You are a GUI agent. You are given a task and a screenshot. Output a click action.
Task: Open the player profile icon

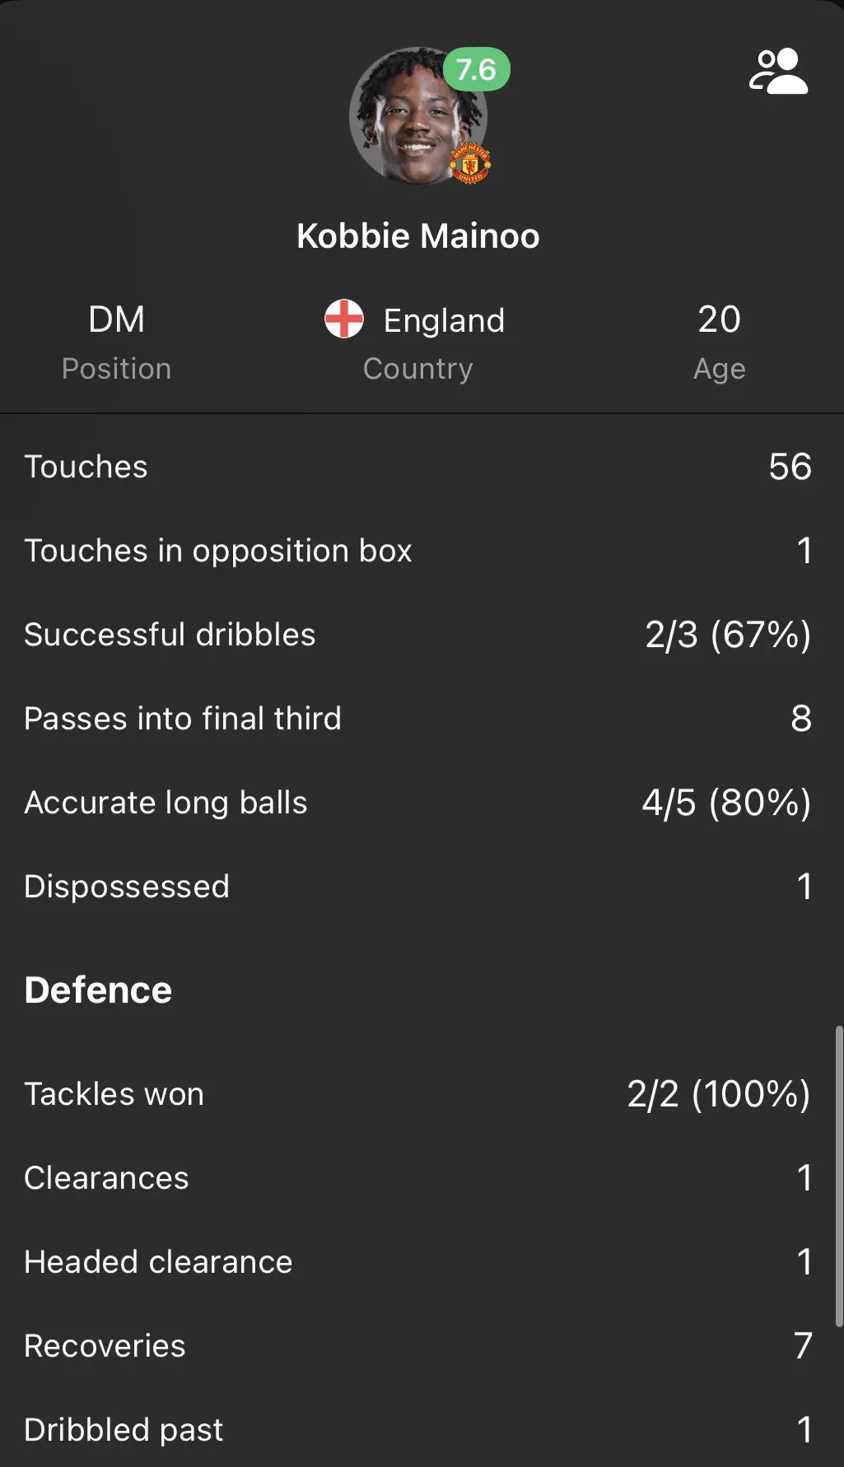pyautogui.click(x=778, y=71)
